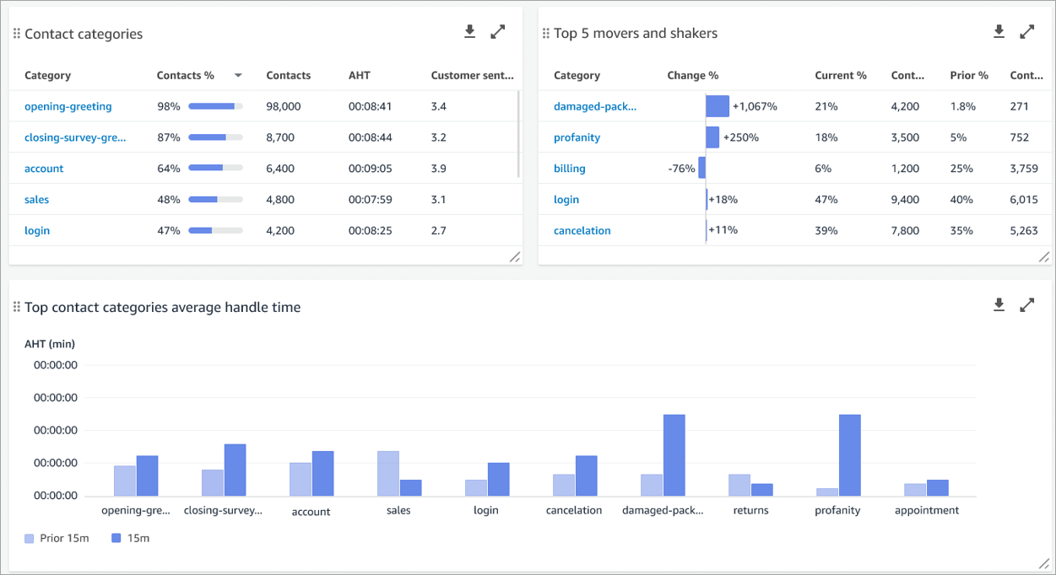
Task: Click the AHT column header
Action: coord(359,76)
